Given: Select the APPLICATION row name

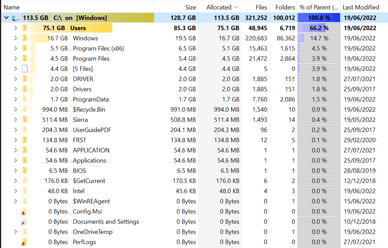Looking at the screenshot, I should point(91,150).
